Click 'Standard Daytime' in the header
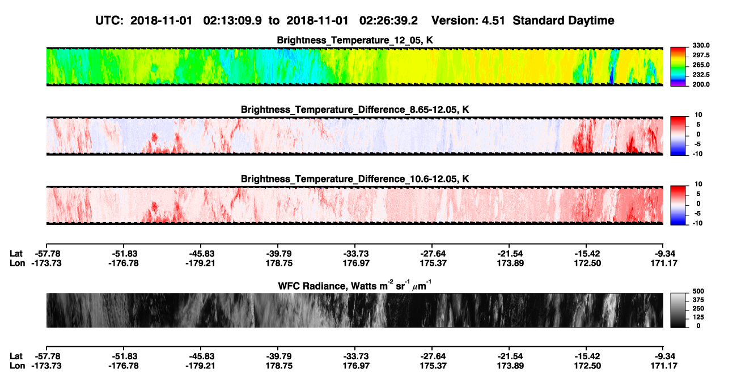The height and width of the screenshot is (378, 737). coord(565,20)
